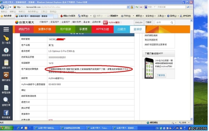
Task: Switch site language with ENGLISH button
Action: (139, 23)
